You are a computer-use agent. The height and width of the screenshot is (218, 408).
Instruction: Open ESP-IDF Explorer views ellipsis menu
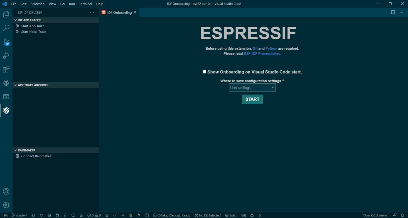coord(92,12)
